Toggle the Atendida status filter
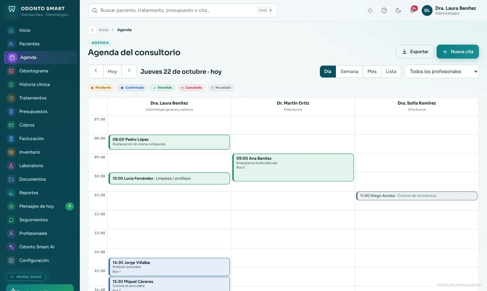 click(x=162, y=88)
